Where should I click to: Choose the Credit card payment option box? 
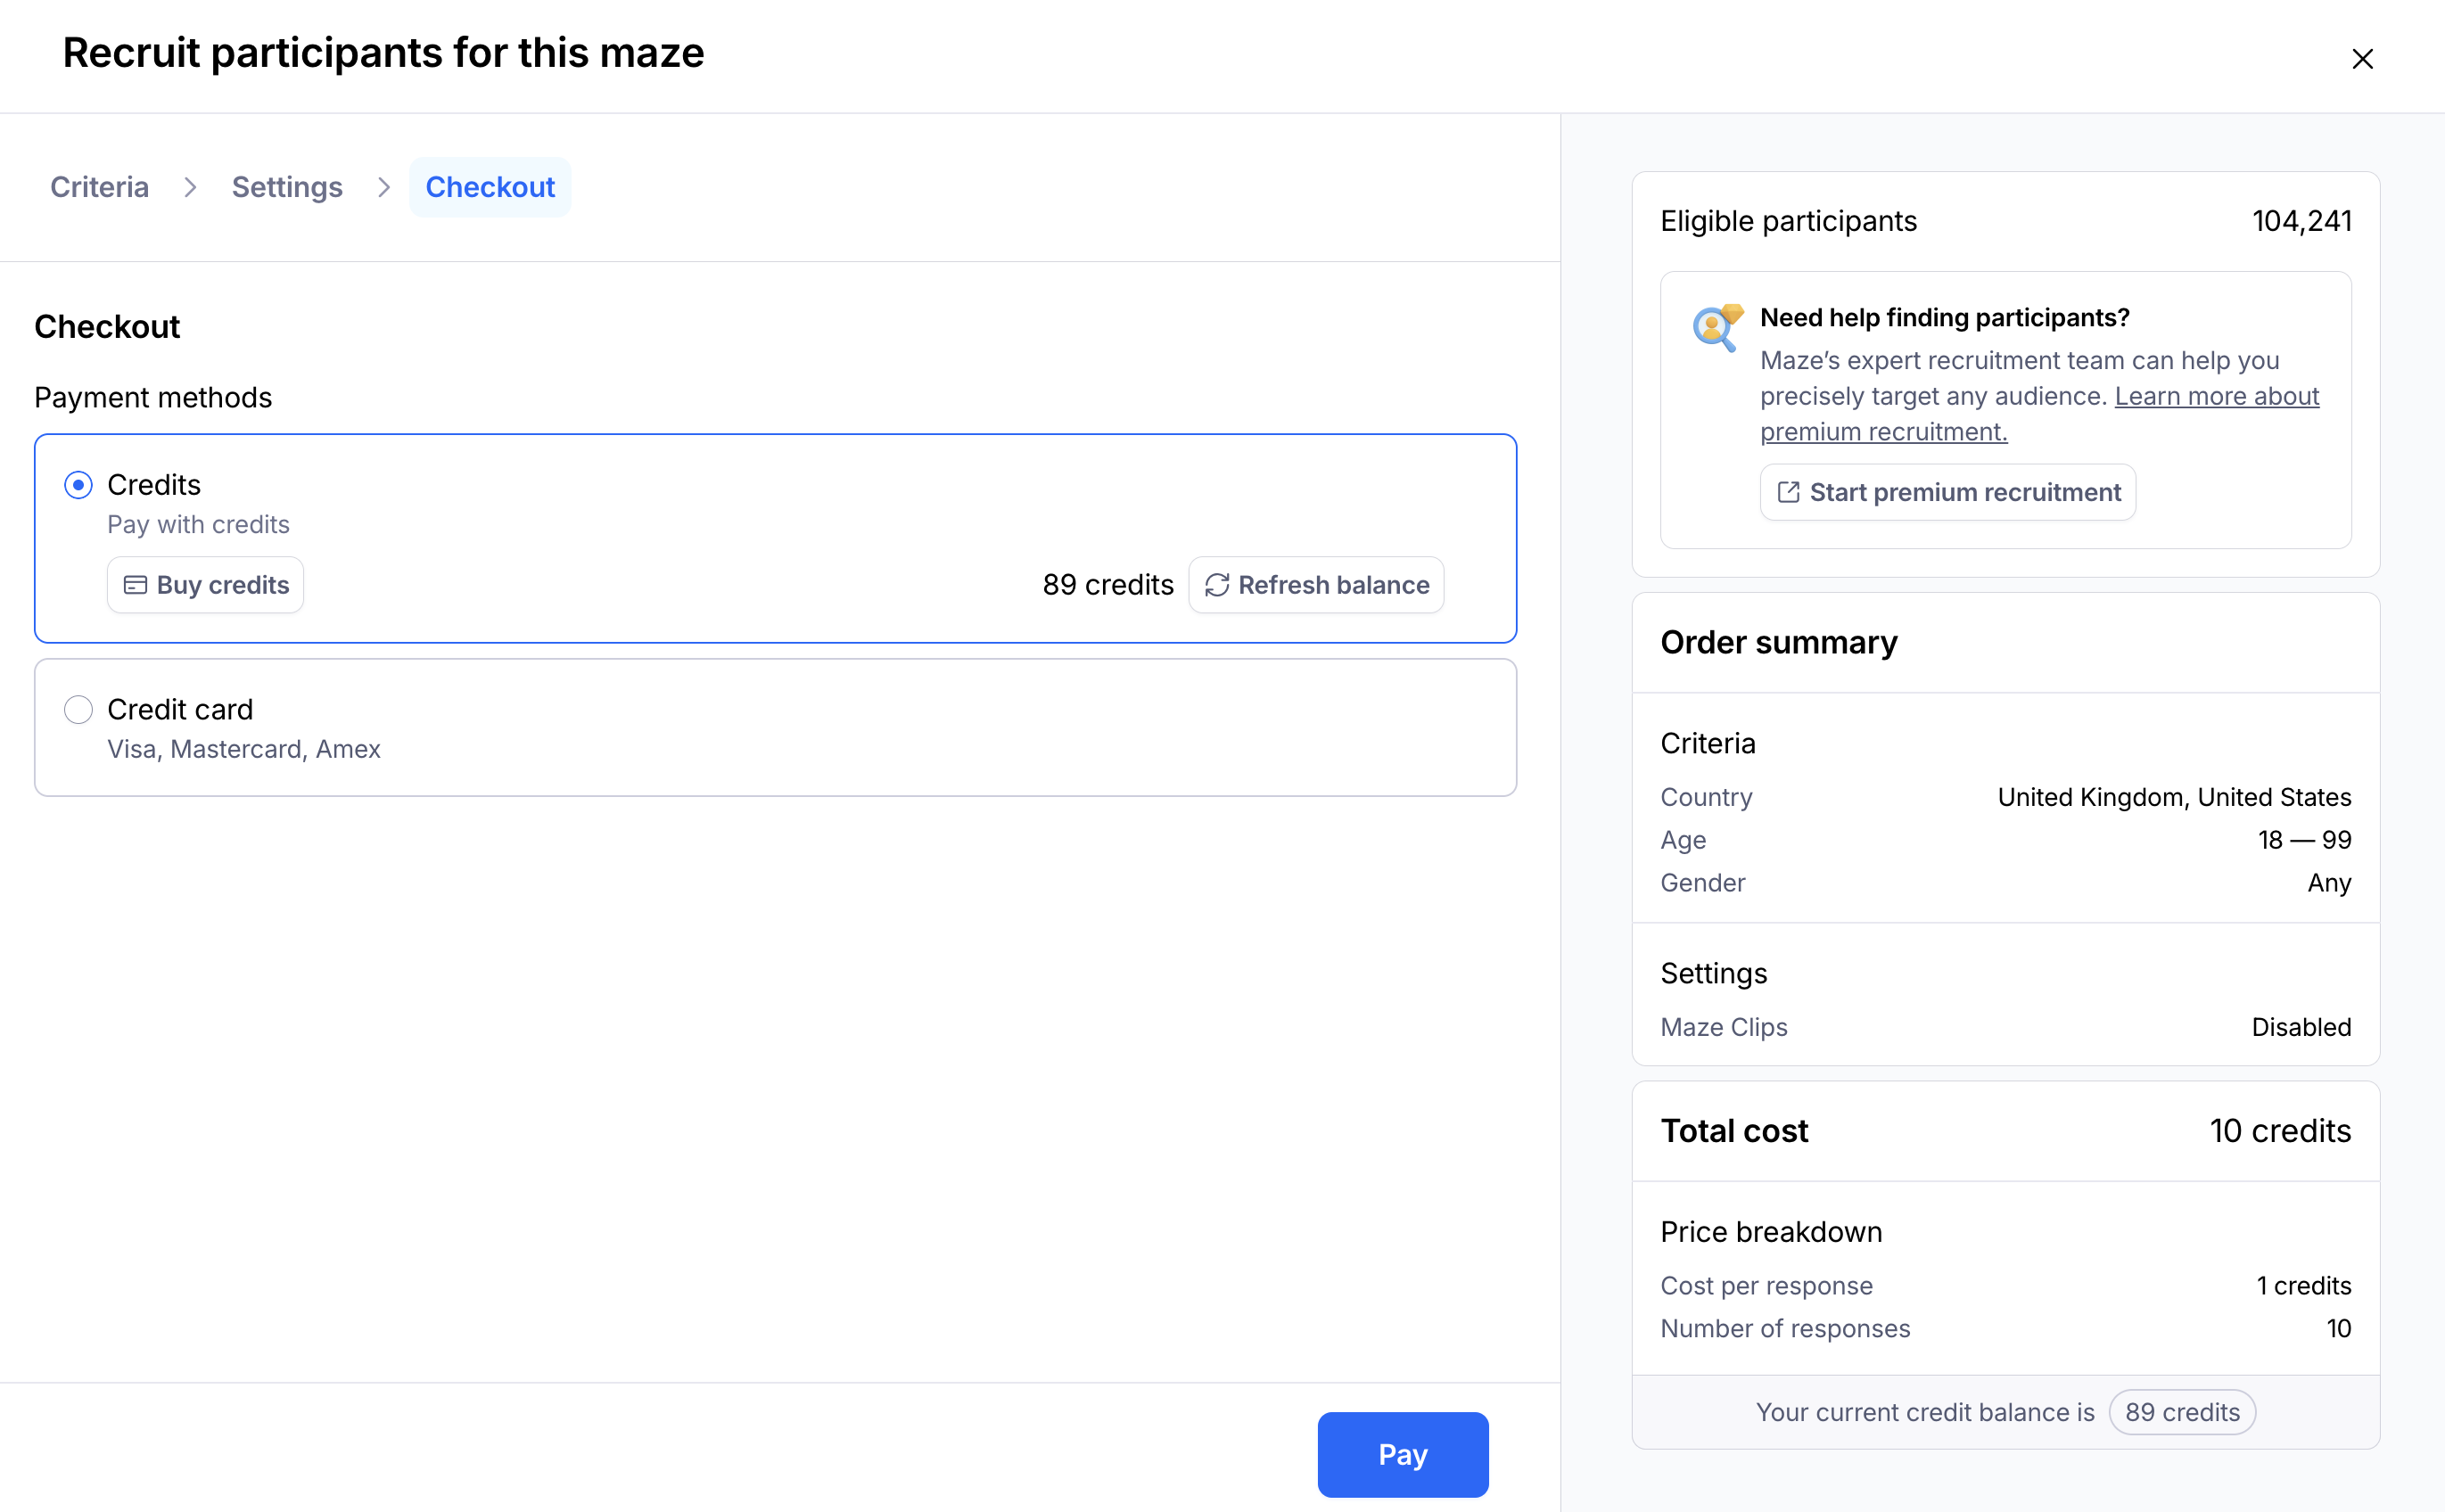point(775,728)
